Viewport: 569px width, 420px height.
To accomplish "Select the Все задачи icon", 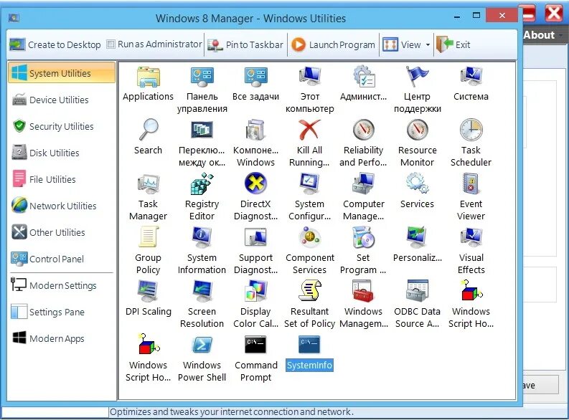I will (255, 77).
